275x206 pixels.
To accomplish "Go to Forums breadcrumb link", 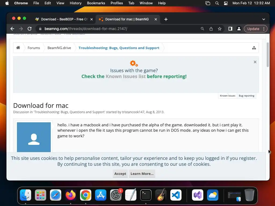I will coord(34,48).
